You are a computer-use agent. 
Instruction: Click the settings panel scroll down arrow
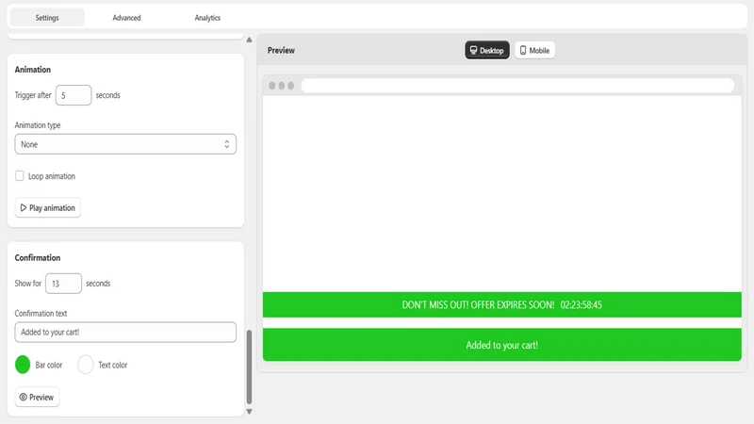pos(249,412)
